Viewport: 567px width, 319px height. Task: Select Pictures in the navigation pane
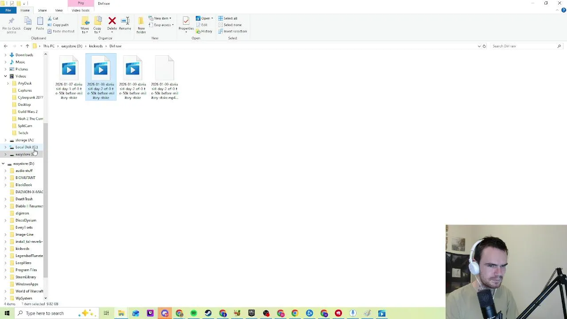tap(21, 69)
